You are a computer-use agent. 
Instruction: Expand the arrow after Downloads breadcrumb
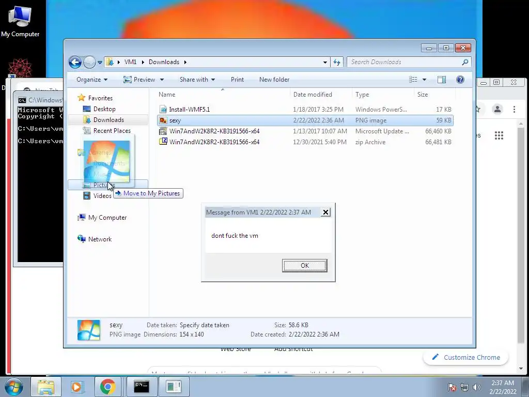[185, 62]
